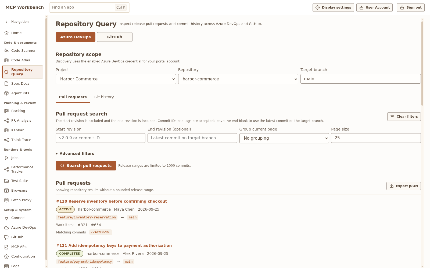Click the Sign out button
430x268 pixels.
point(411,8)
